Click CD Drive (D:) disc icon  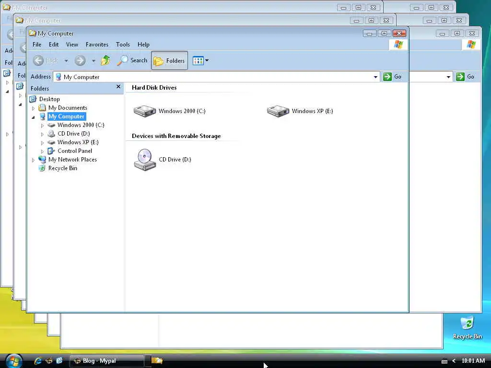(x=145, y=160)
